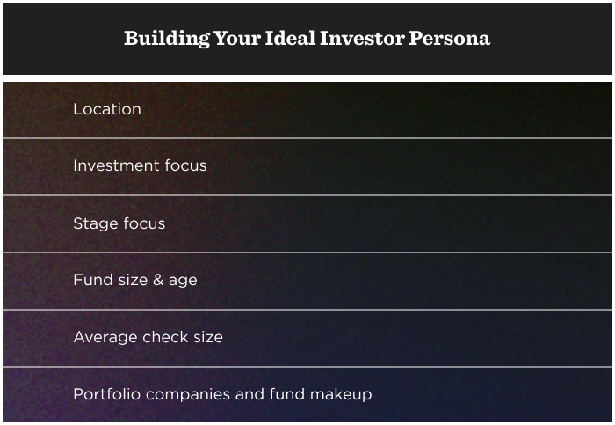
Task: Click the word "Portfolio" in the last row
Action: coord(102,394)
